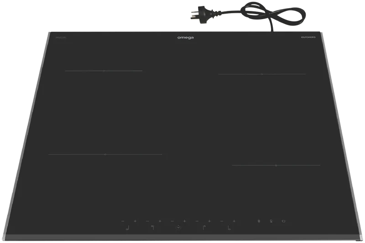Decrease front-left zone heat with minus
This screenshot has height=243, width=365.
point(123,221)
